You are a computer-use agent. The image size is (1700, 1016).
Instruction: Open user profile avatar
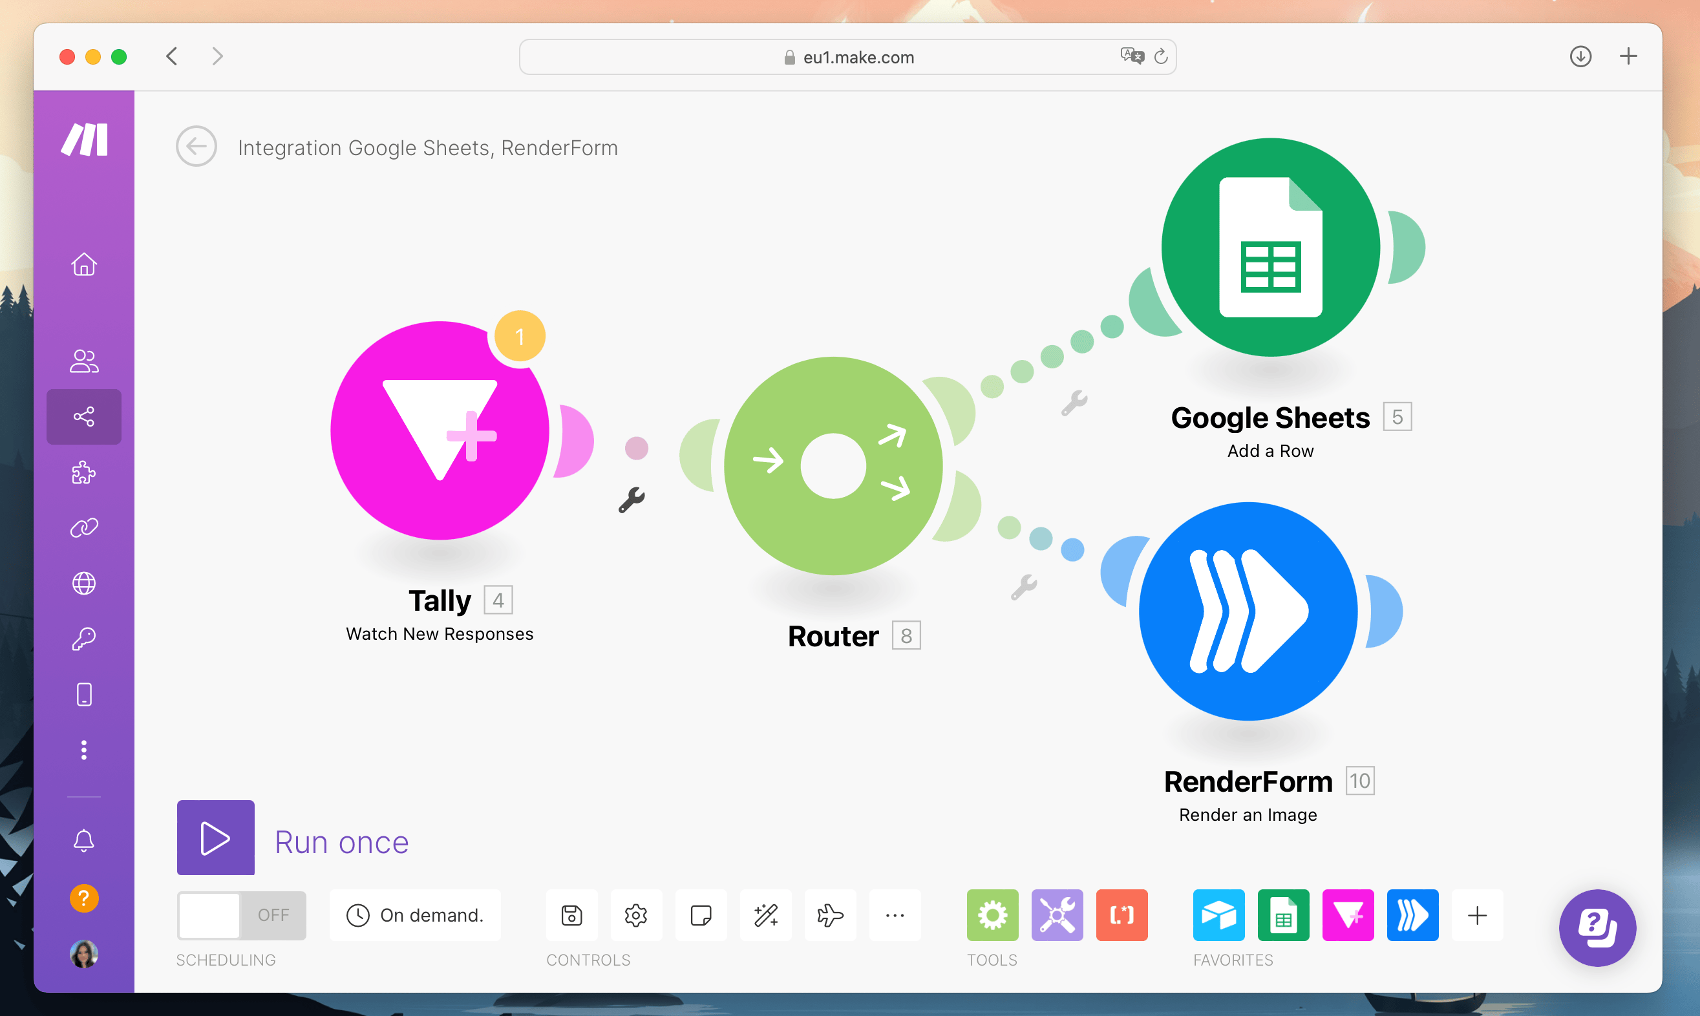pyautogui.click(x=84, y=954)
